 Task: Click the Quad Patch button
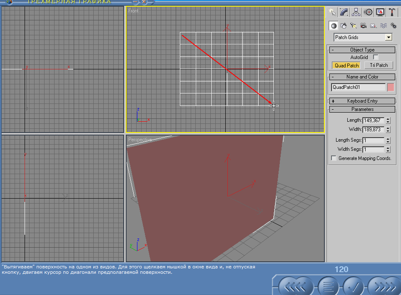click(x=346, y=66)
